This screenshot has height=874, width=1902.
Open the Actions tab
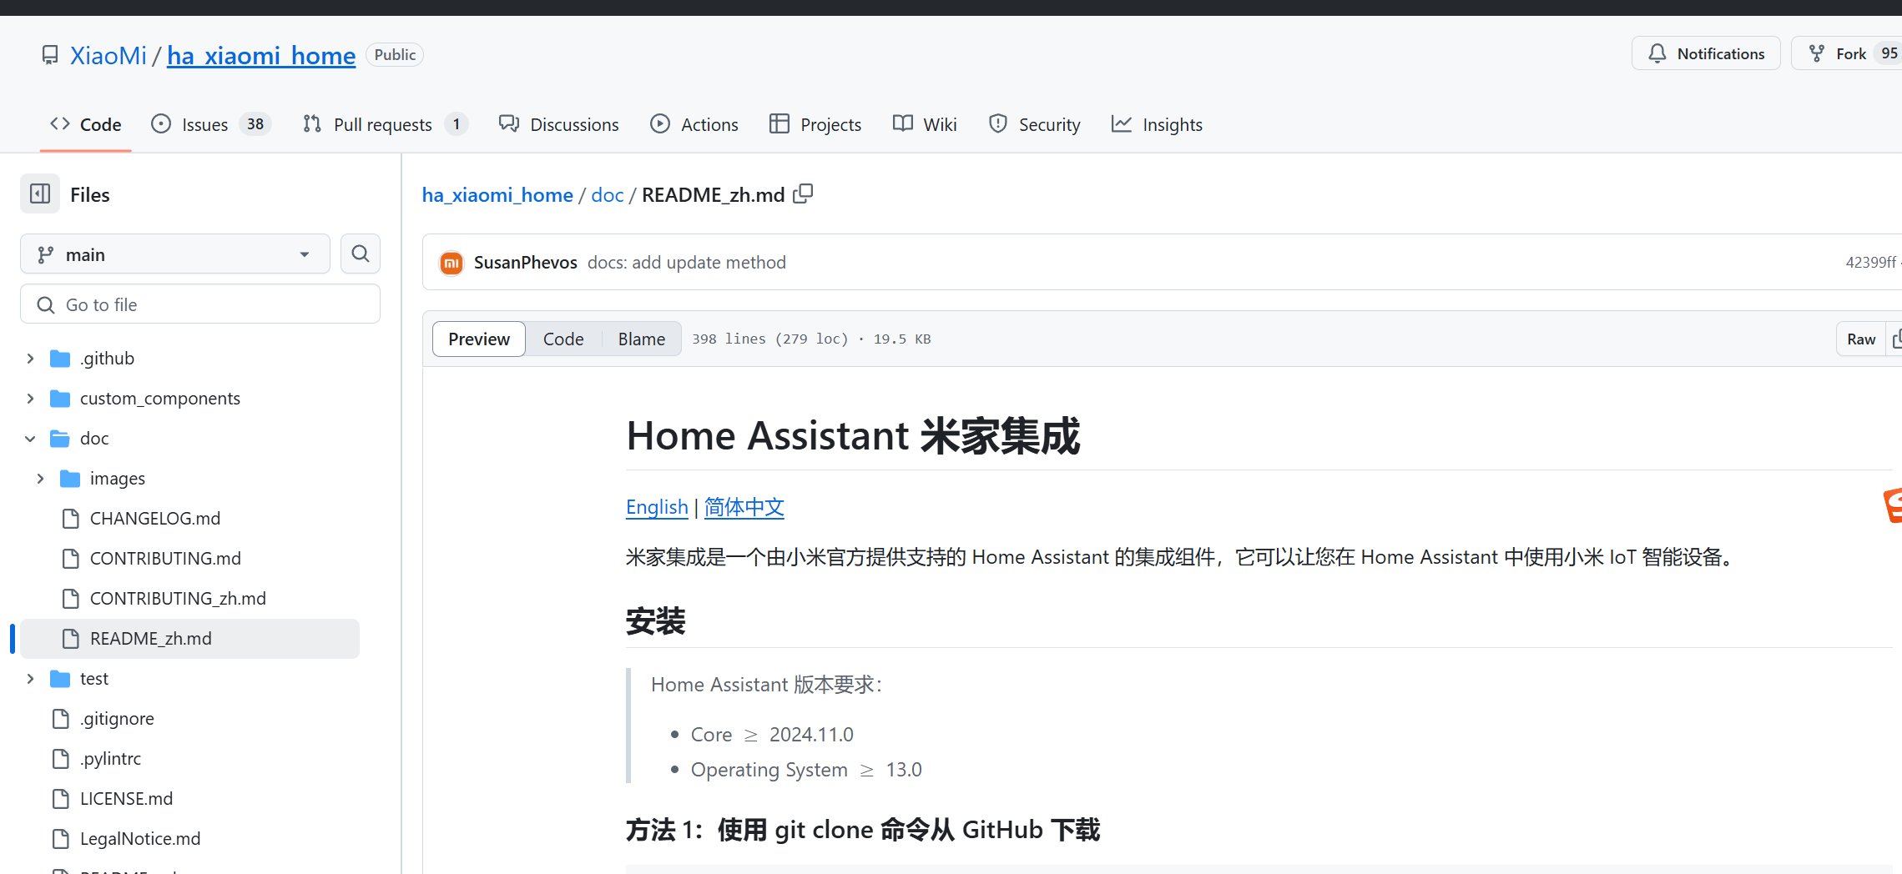pyautogui.click(x=694, y=124)
